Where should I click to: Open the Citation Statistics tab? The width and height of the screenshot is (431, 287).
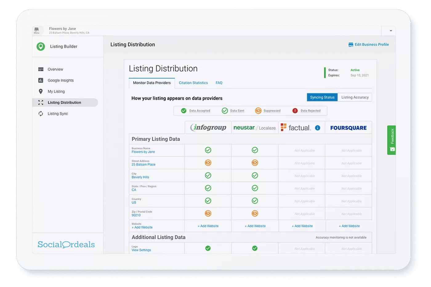pyautogui.click(x=193, y=83)
